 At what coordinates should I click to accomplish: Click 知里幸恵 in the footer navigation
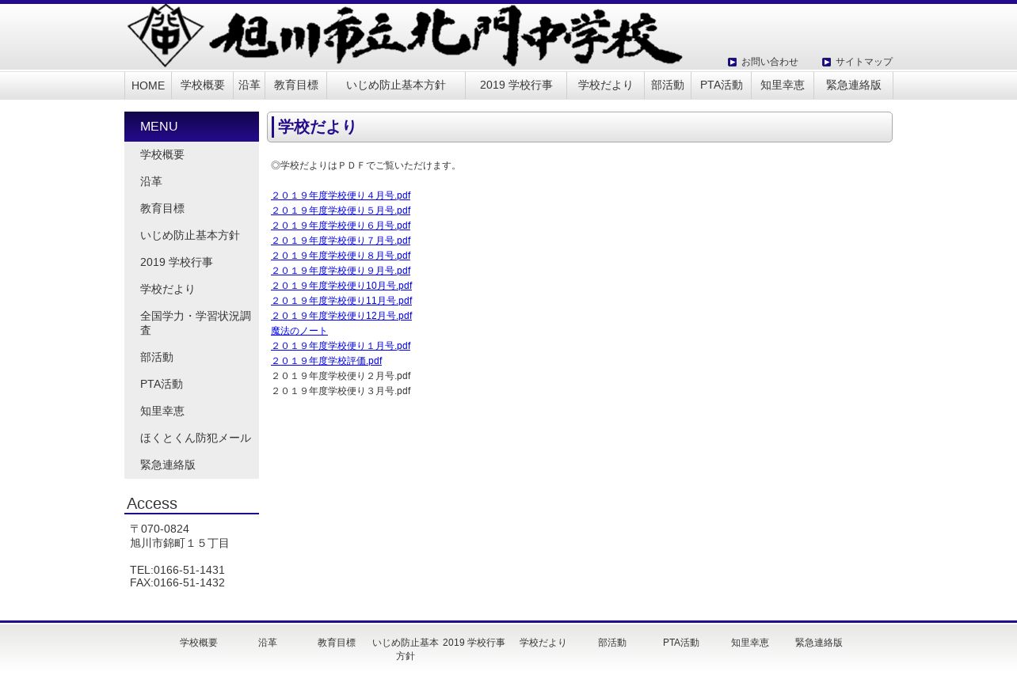click(x=750, y=643)
